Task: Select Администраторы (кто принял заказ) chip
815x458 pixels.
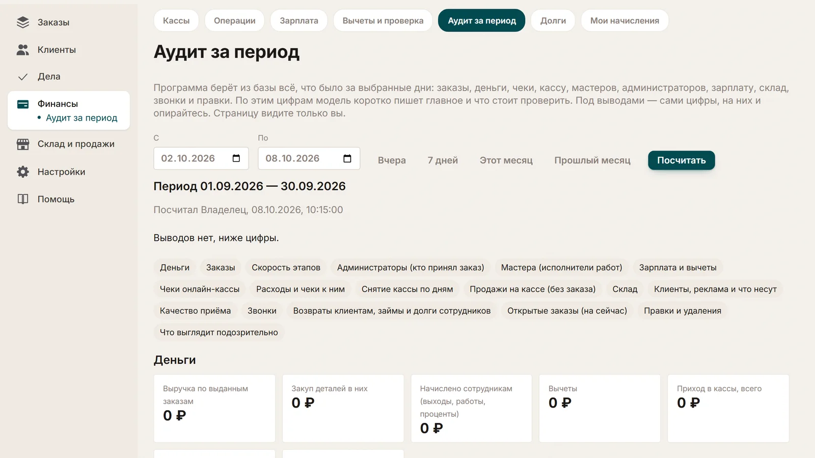Action: [411, 268]
